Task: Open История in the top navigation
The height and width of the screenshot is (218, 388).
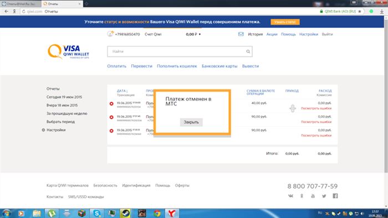Action: coord(255,34)
